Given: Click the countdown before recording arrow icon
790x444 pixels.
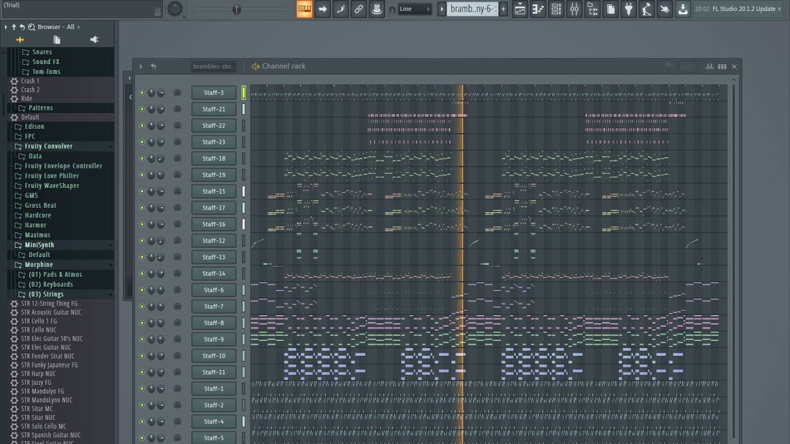Looking at the screenshot, I should [322, 9].
